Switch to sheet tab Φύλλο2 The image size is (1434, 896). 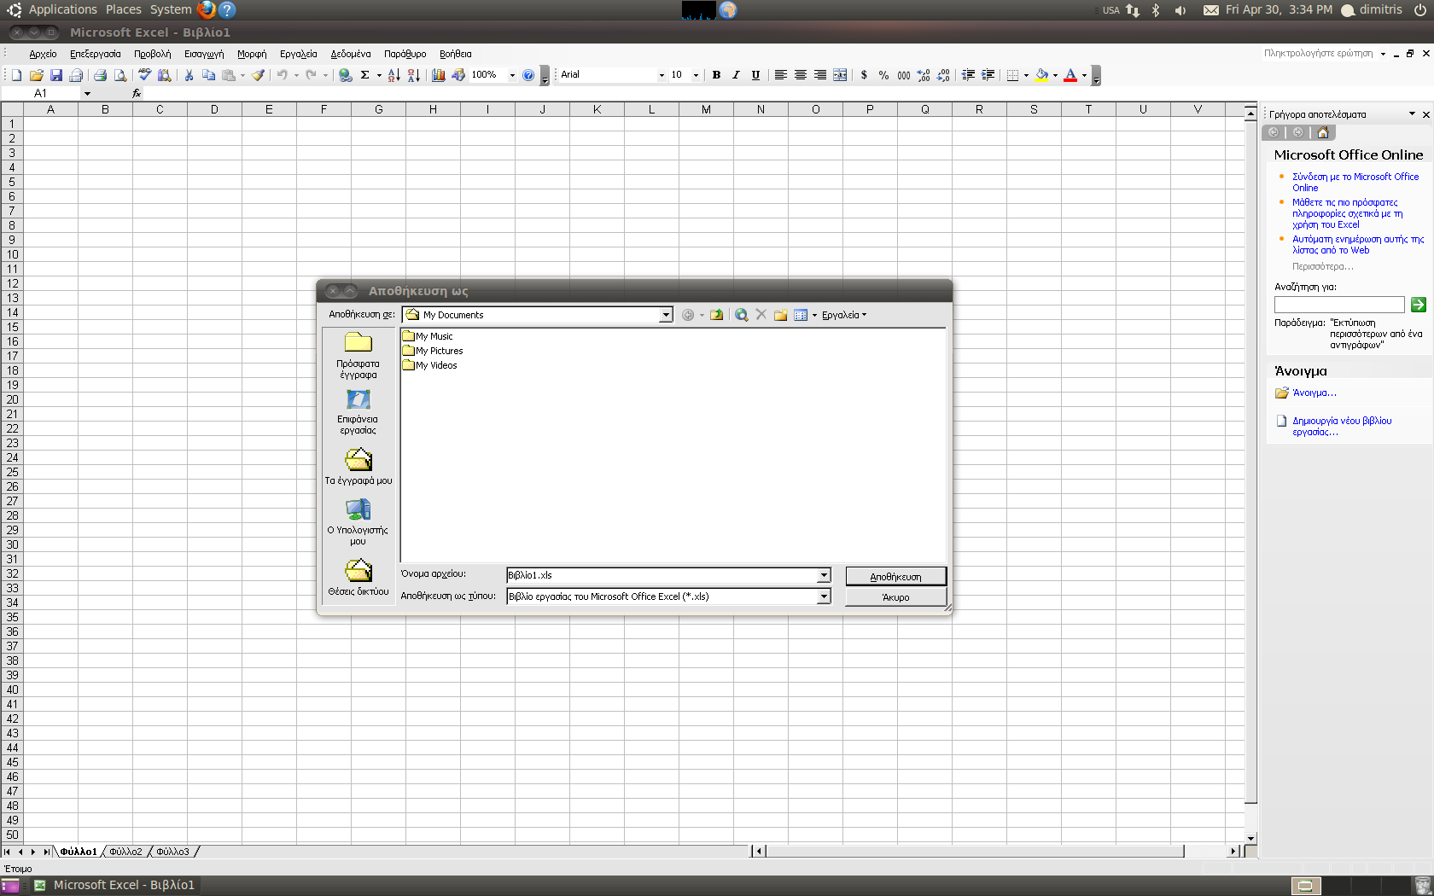point(126,852)
